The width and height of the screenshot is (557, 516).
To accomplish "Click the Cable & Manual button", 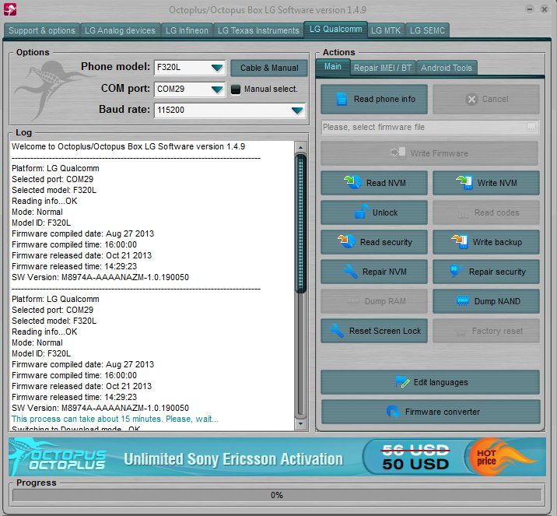I will (269, 68).
